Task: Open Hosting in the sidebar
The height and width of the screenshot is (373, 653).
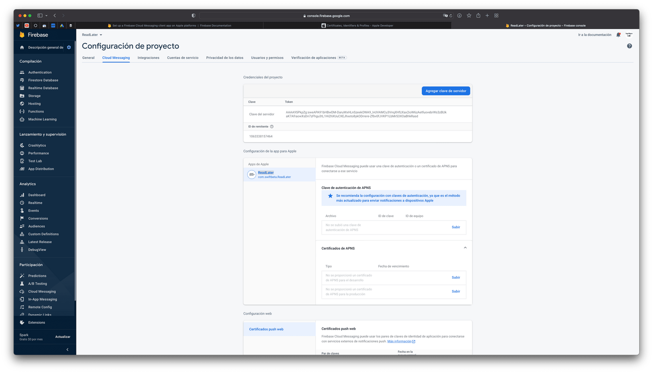Action: [x=34, y=104]
